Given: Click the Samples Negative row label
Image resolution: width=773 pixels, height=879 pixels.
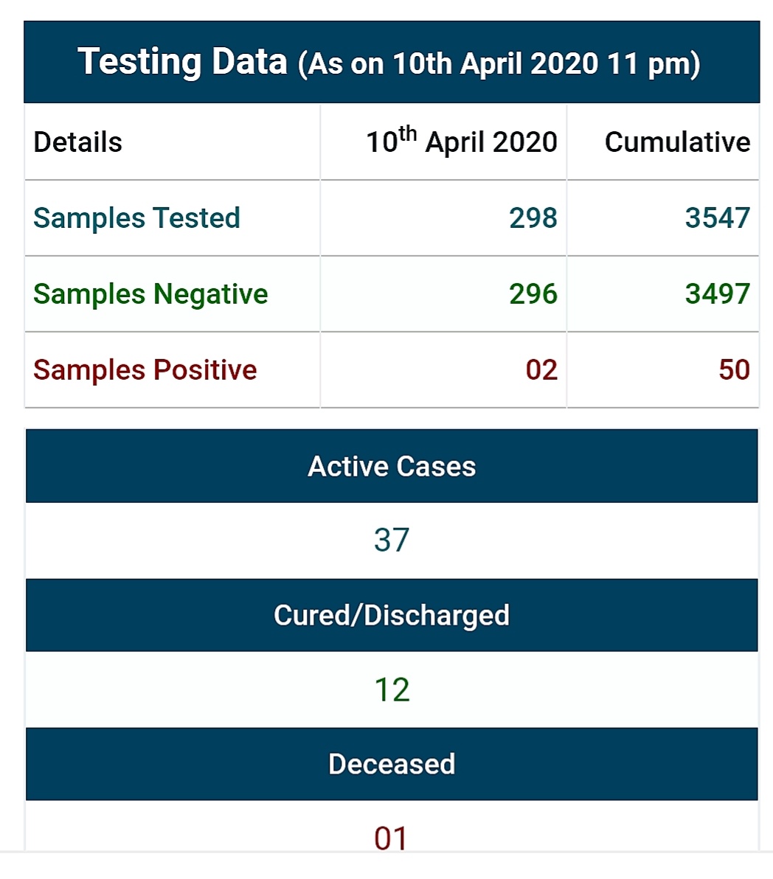Looking at the screenshot, I should point(150,294).
